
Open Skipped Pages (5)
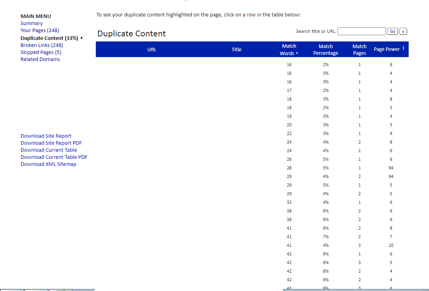[41, 52]
